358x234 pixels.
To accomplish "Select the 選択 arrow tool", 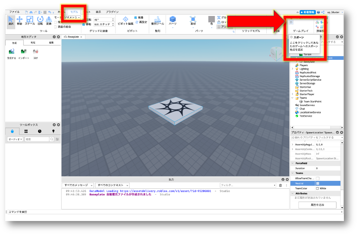I will click(11, 20).
